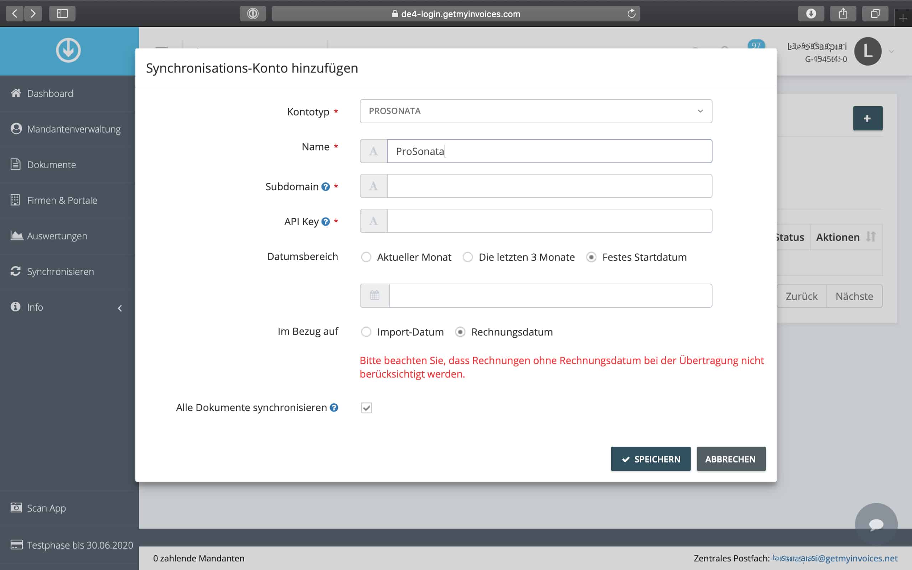
Task: Show all tabs overview icon
Action: [875, 14]
